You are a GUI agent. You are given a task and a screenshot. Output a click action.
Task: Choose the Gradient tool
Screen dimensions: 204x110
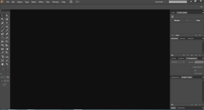point(7,49)
